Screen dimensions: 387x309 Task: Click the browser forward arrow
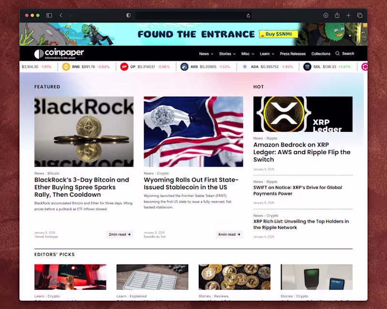(x=70, y=15)
